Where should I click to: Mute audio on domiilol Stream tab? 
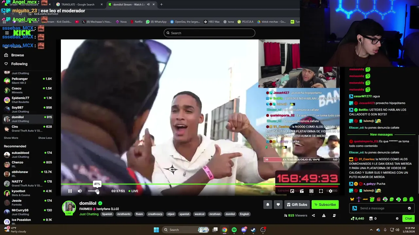[148, 5]
